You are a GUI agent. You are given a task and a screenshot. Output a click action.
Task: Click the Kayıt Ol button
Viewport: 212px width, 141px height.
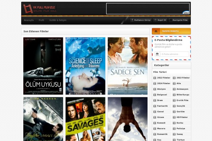click(160, 20)
